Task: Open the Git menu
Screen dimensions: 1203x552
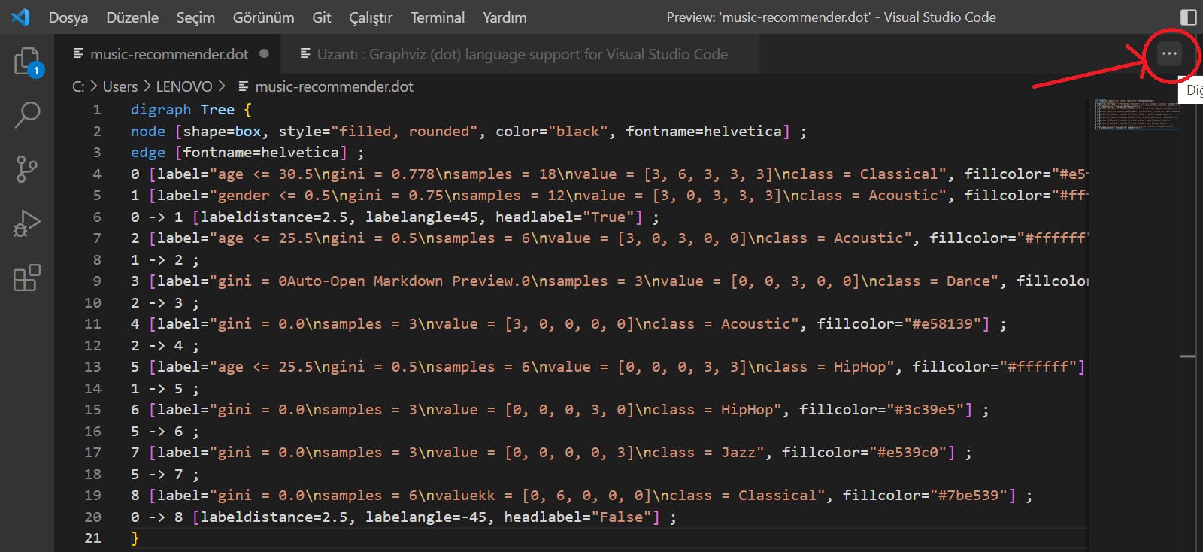Action: click(x=322, y=17)
